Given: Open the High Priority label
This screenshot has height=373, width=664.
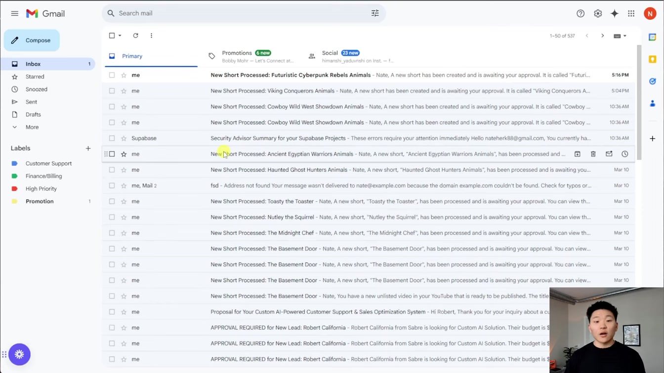Looking at the screenshot, I should tap(41, 188).
